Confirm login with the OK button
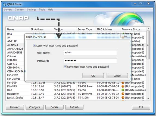The height and width of the screenshot is (116, 156). pyautogui.click(x=93, y=76)
